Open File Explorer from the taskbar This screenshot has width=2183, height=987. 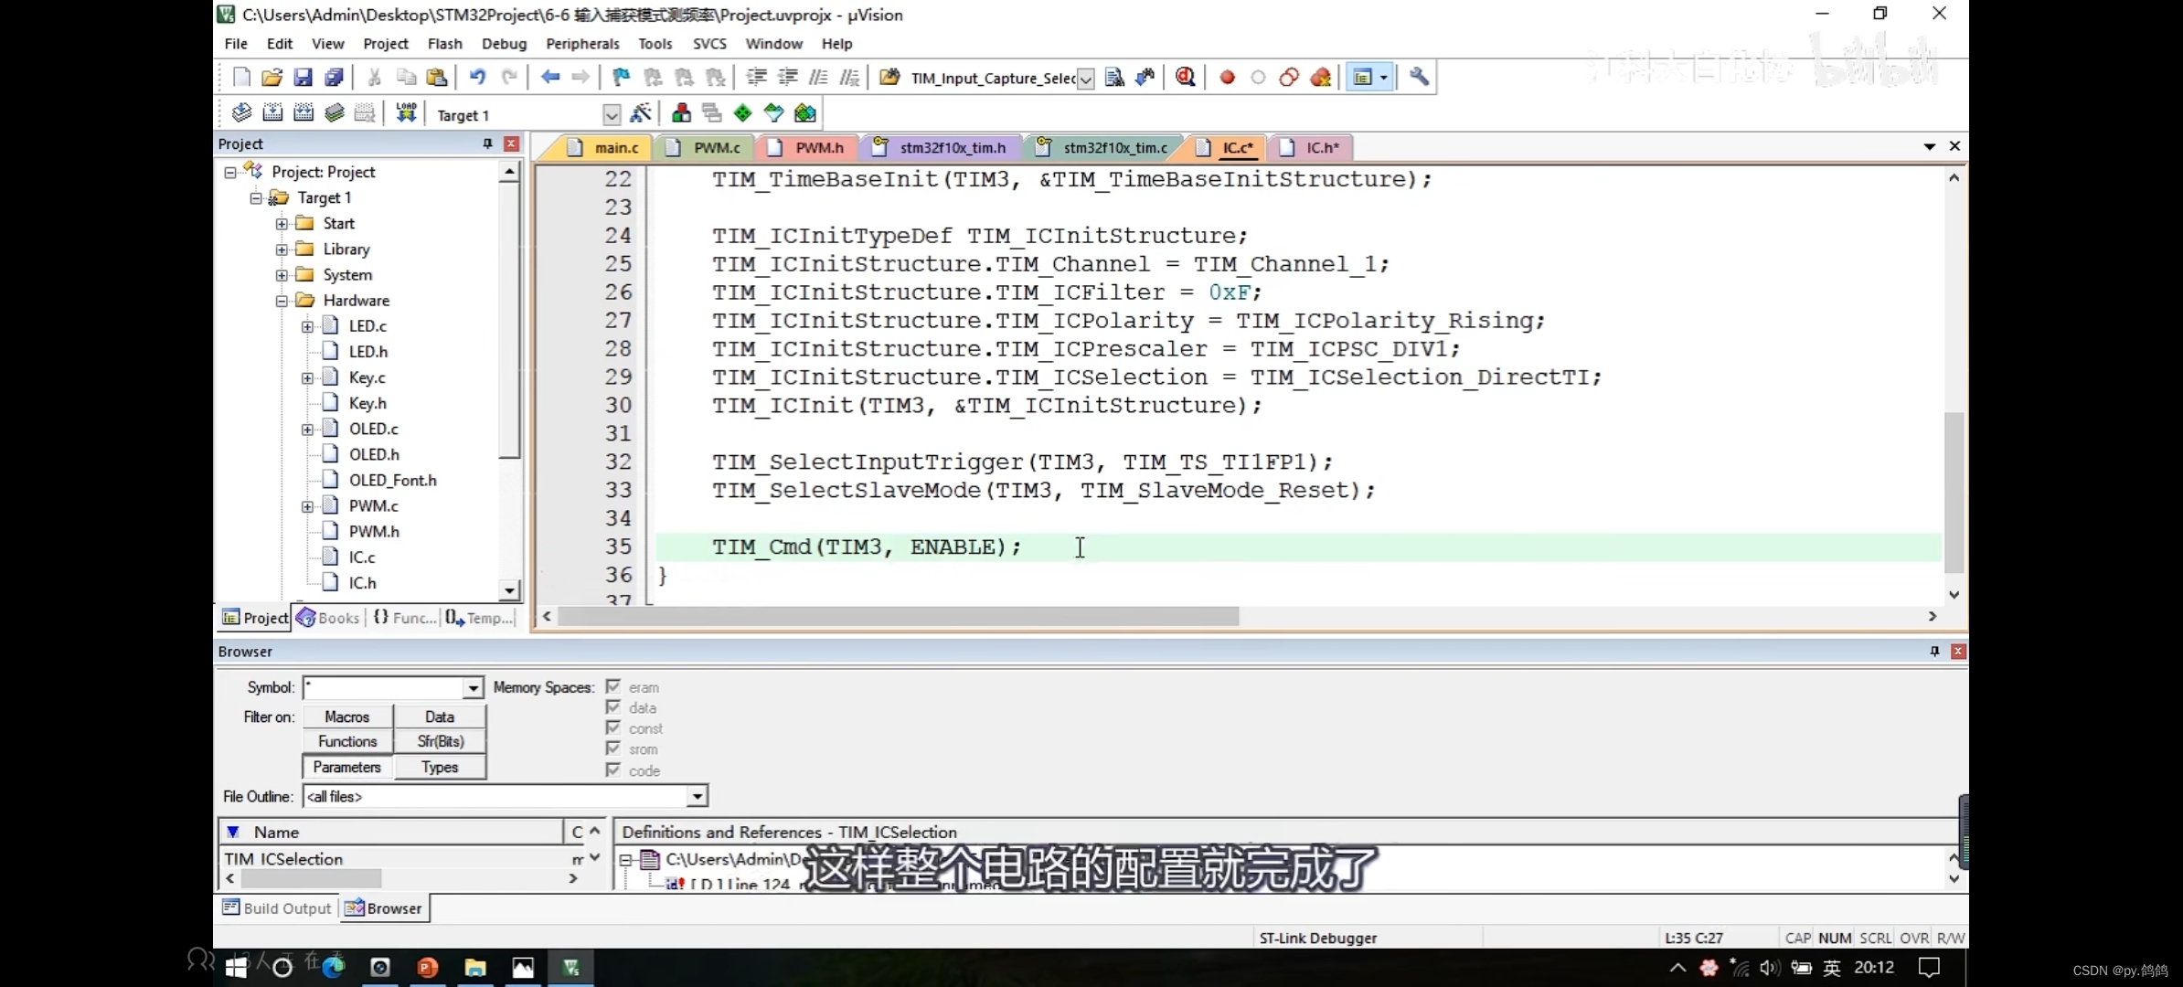tap(475, 967)
